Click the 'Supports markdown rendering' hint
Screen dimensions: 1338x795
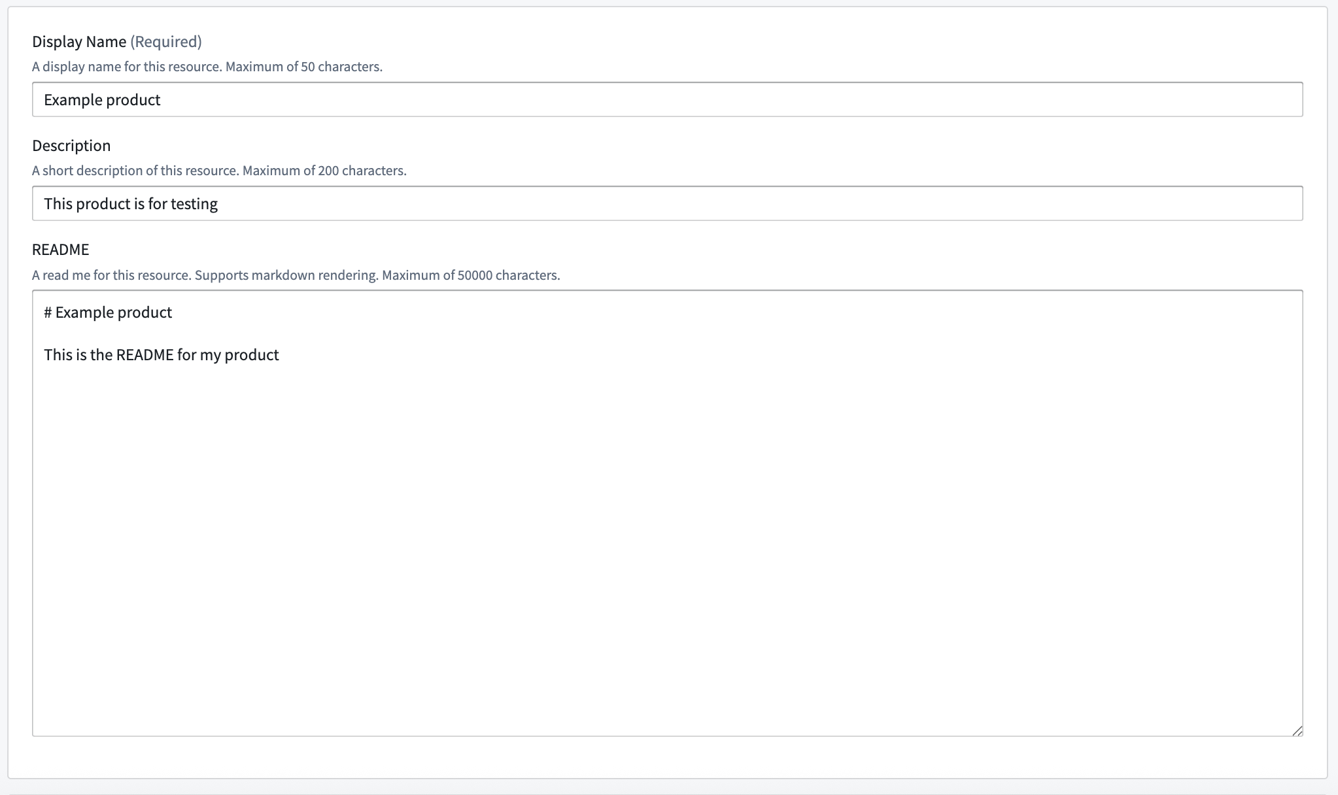click(286, 275)
